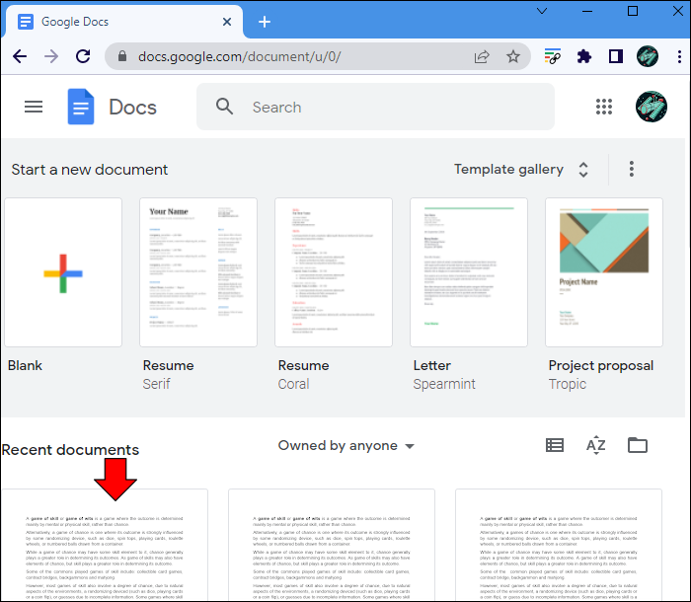Viewport: 691px width, 602px height.
Task: Choose the Project proposal Tropic template
Action: (604, 272)
